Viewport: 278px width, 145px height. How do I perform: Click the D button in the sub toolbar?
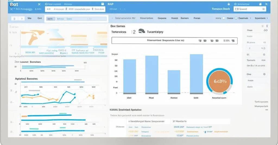tap(14, 19)
